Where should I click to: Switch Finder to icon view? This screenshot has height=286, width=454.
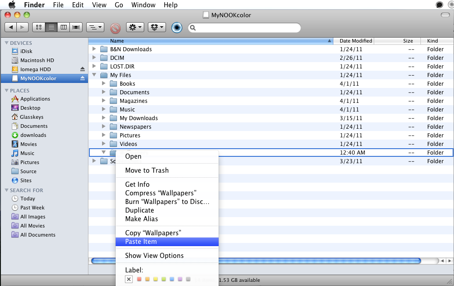tap(39, 27)
